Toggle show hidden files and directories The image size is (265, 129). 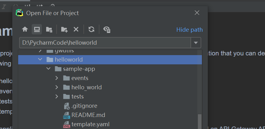coord(107,30)
